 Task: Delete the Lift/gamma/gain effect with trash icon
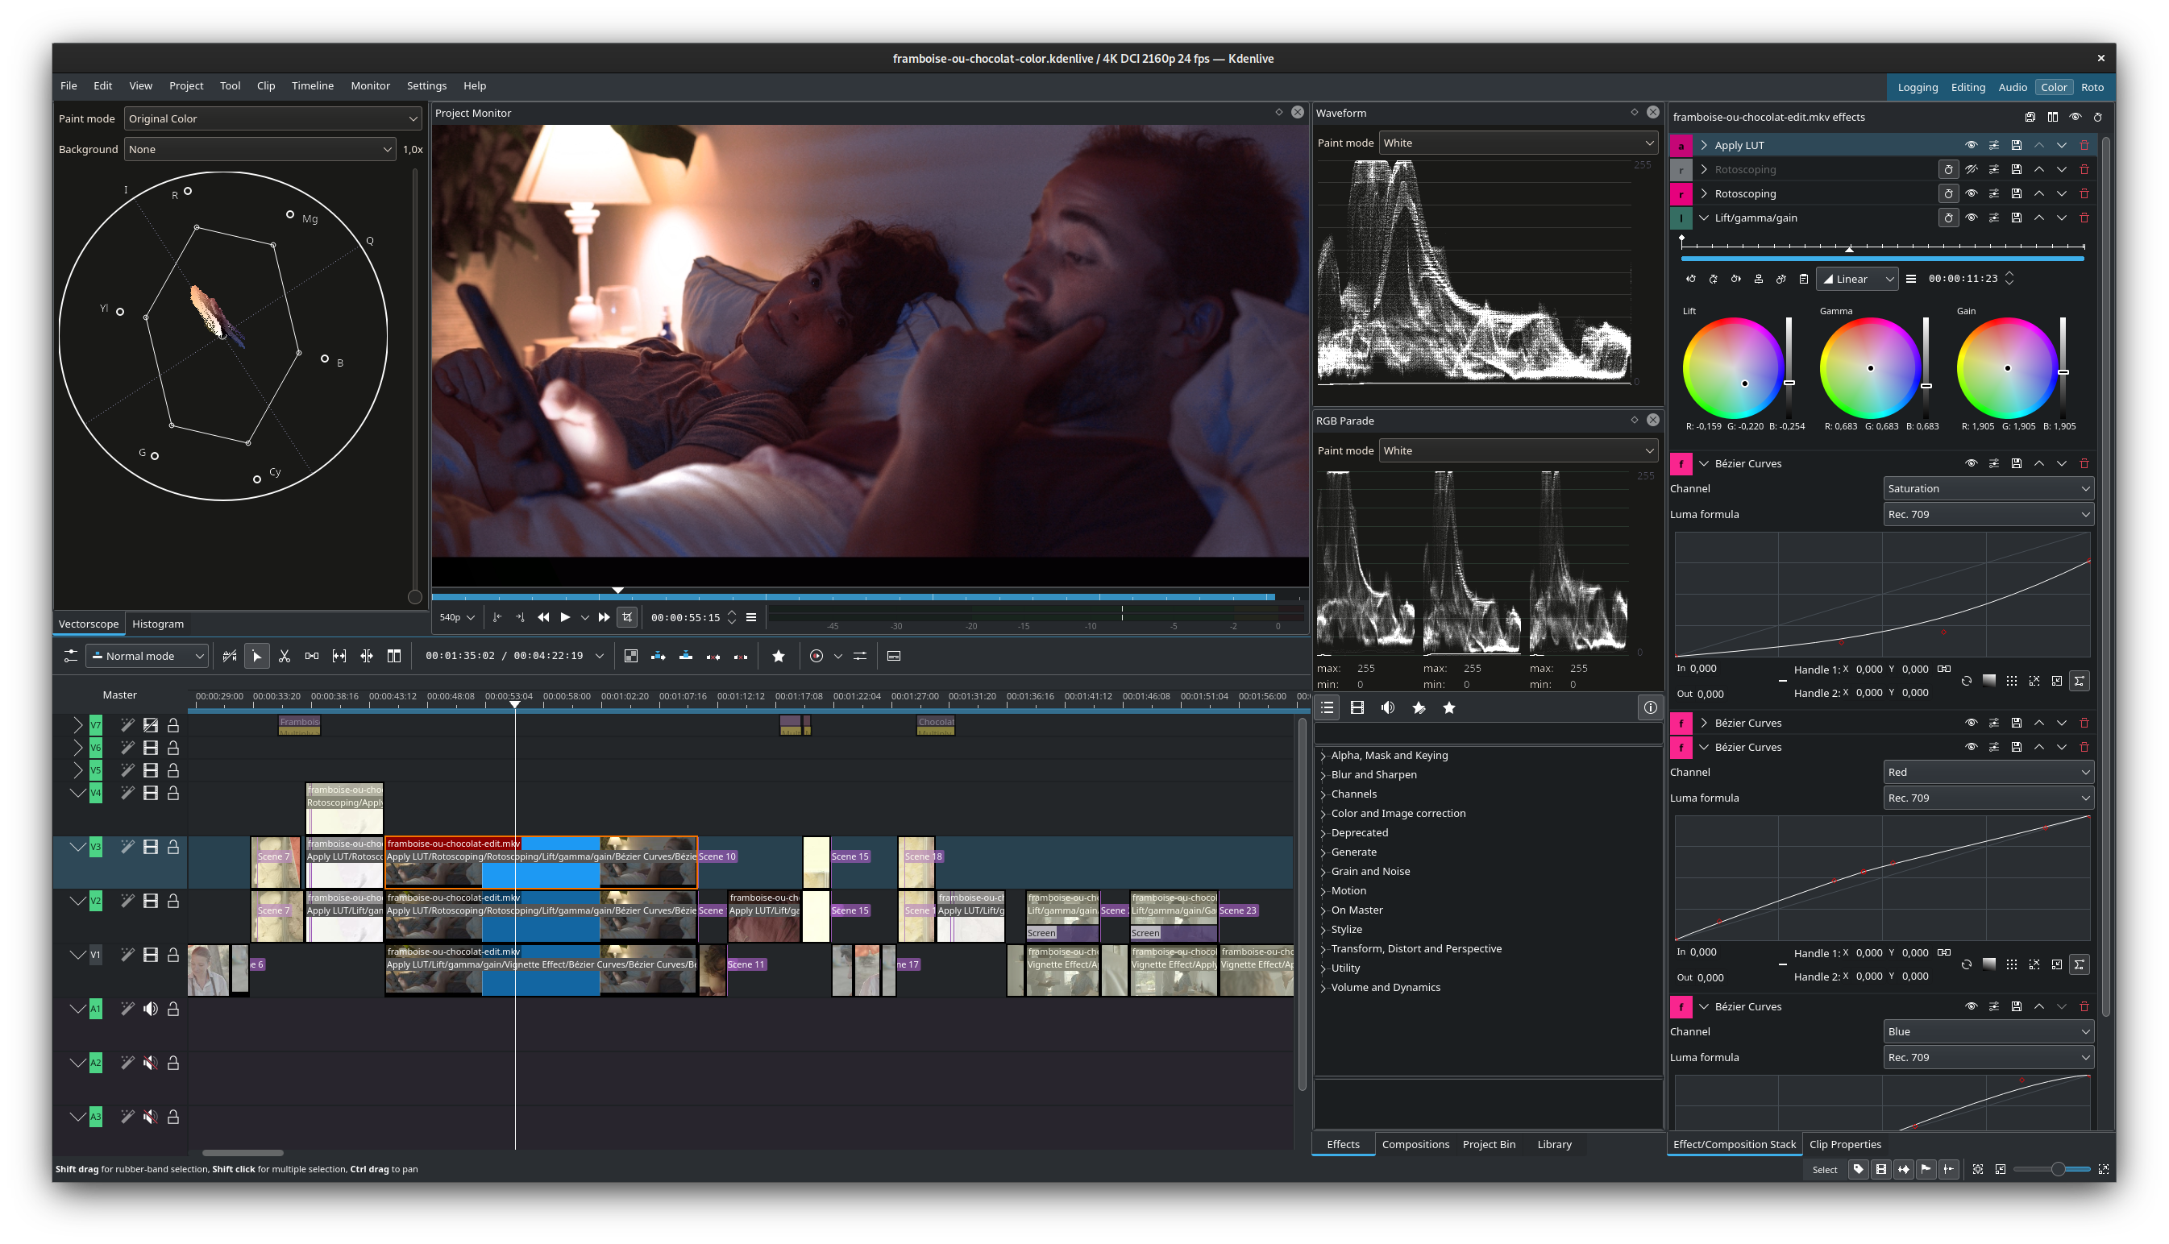[2085, 218]
